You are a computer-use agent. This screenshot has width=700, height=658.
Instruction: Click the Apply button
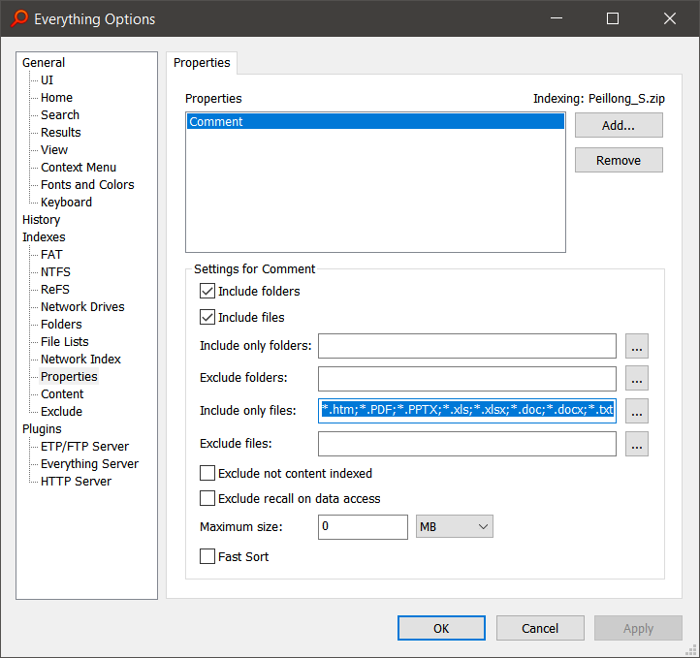point(638,628)
